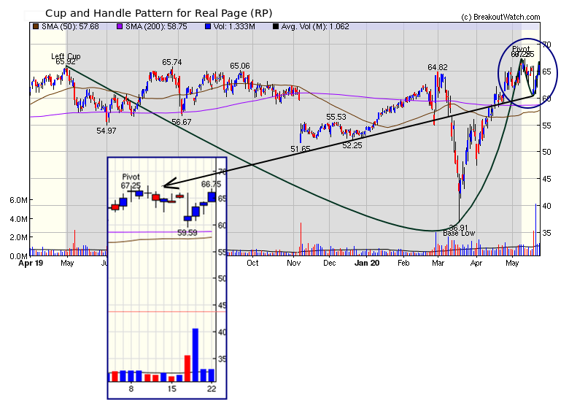Click the black Avg. Vol legend swatch
The image size is (569, 400).
(276, 26)
